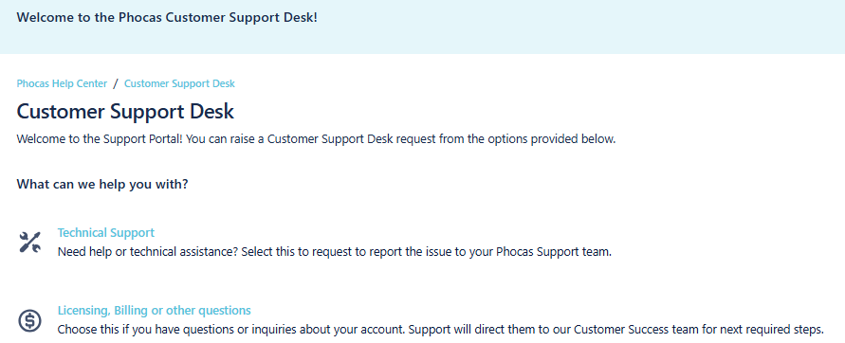Image resolution: width=845 pixels, height=343 pixels.
Task: Click the dollar coin Licensing and Billing icon
Action: [29, 320]
